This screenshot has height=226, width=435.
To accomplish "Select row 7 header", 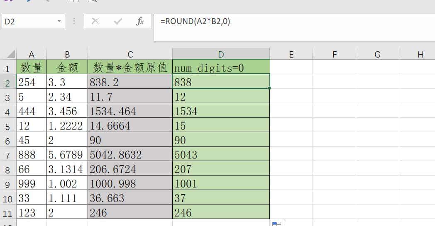I will click(8, 154).
